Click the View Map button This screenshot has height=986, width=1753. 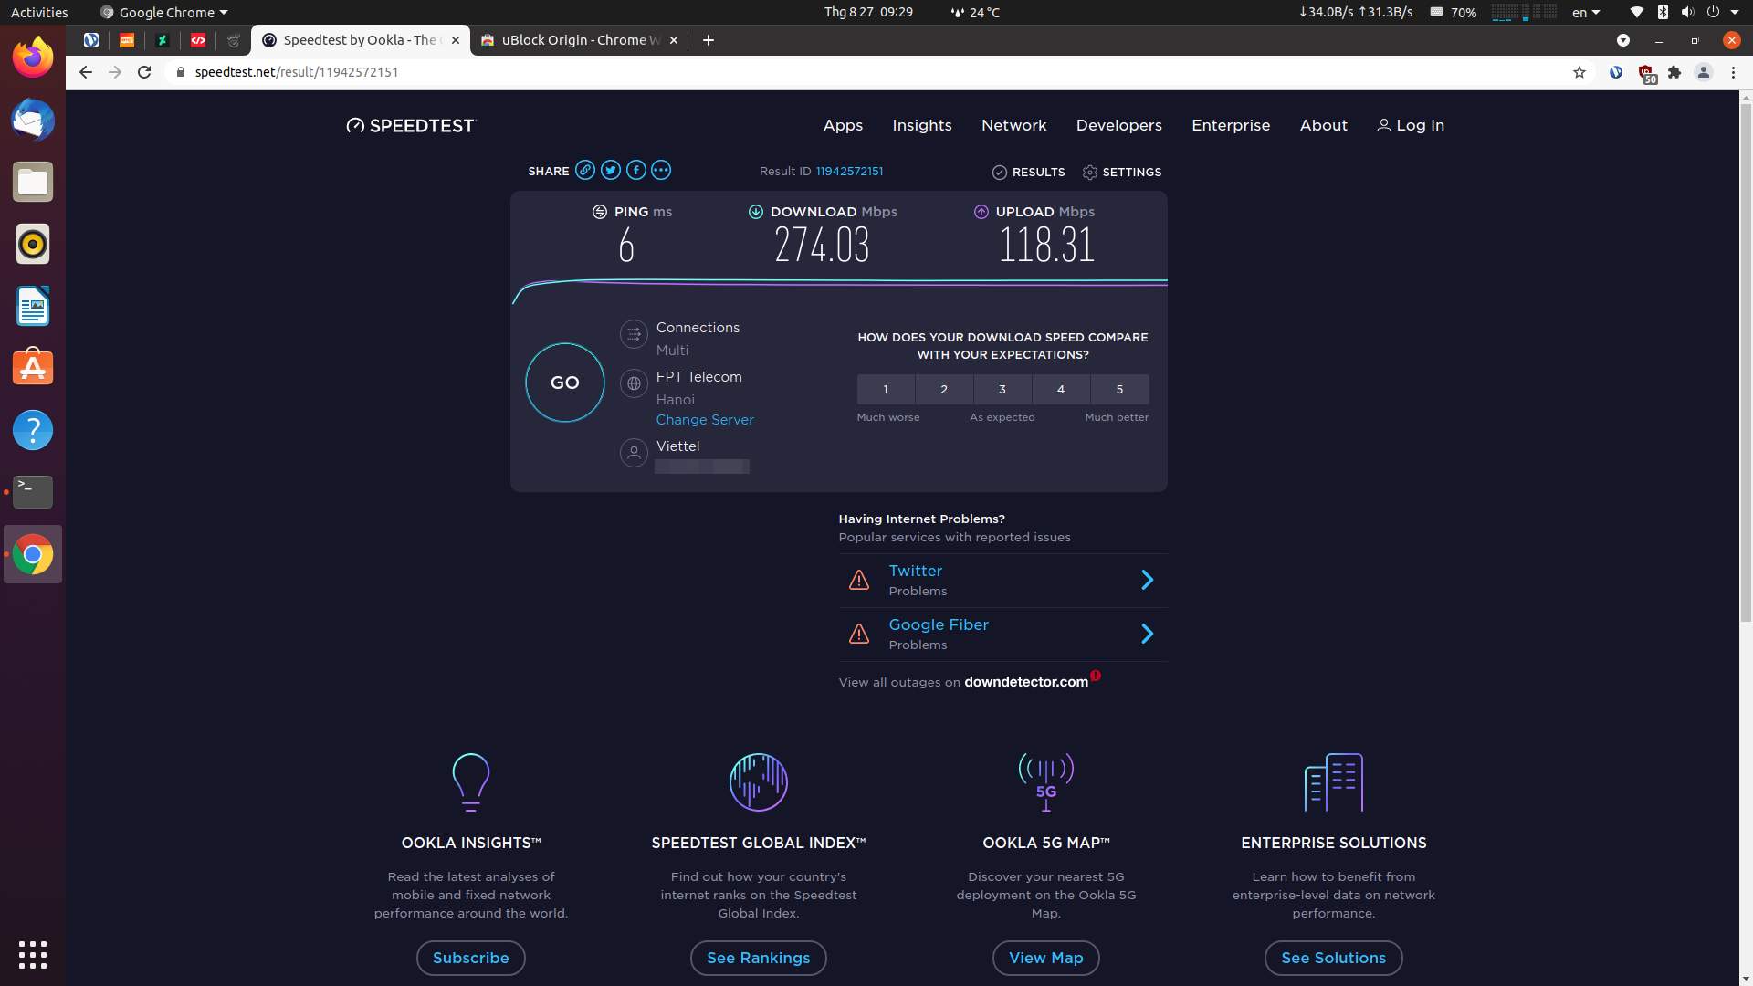(x=1046, y=958)
